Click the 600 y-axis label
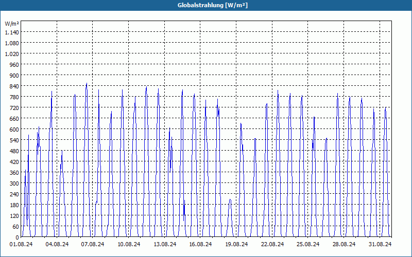412x257 pixels. pos(14,130)
